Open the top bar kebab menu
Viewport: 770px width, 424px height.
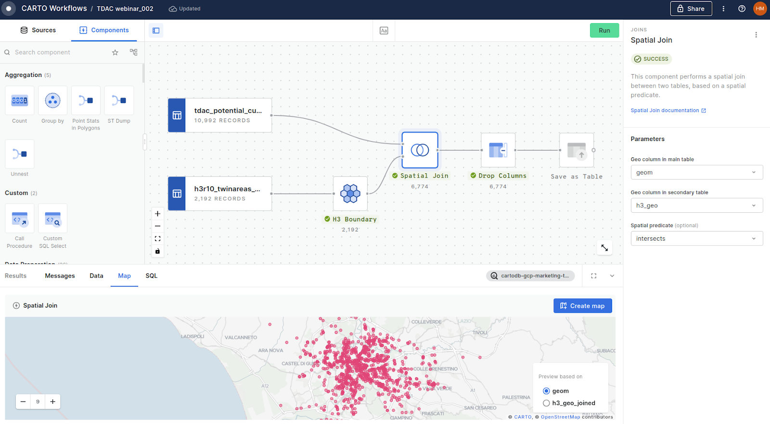723,9
